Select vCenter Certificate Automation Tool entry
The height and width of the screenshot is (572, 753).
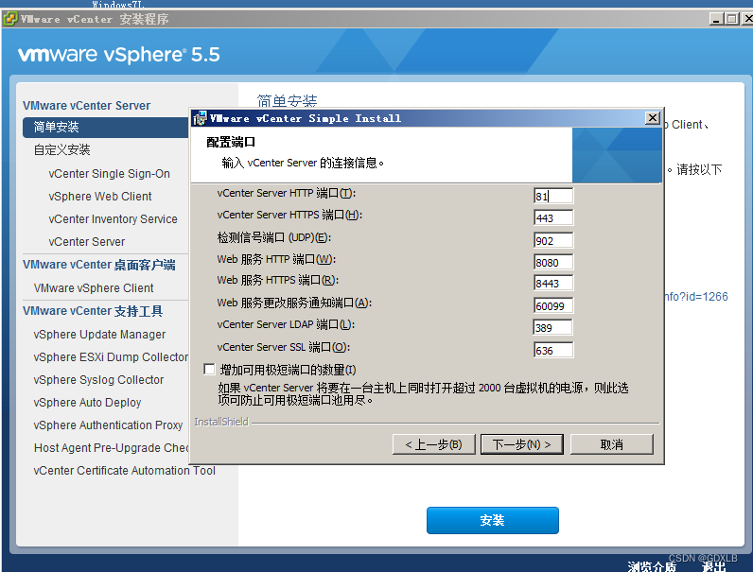coord(124,471)
